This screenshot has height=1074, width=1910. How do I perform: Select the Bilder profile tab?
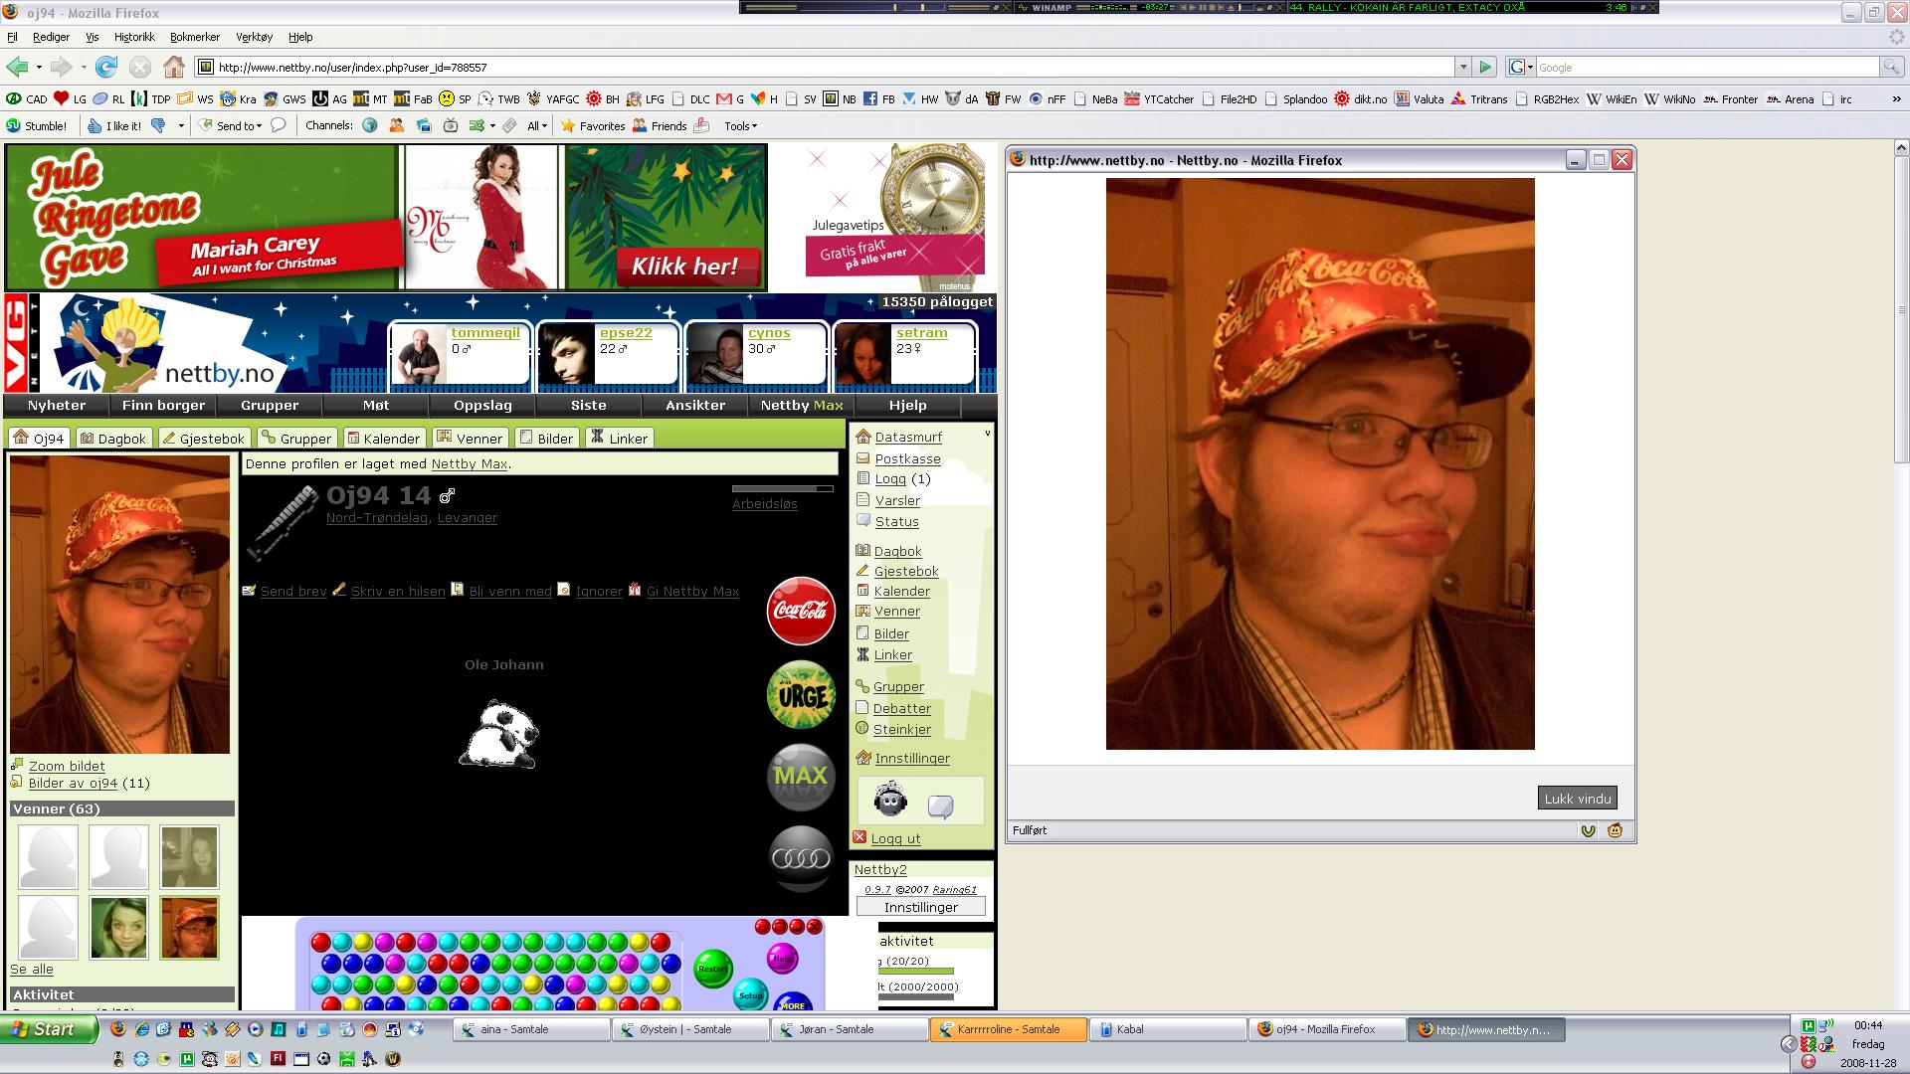546,438
